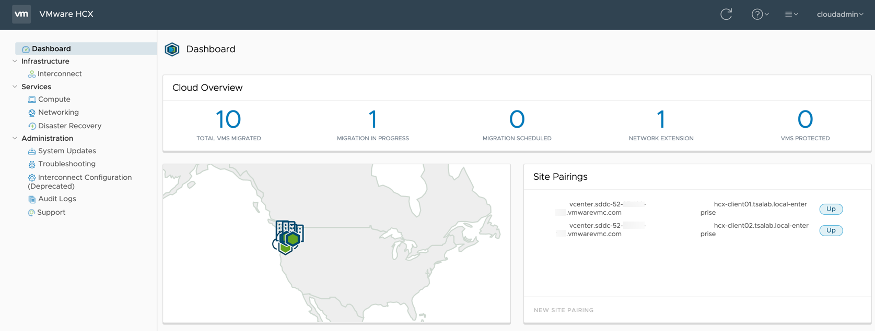Click the Audit Logs icon
Screen dimensions: 875x331
tap(32, 199)
